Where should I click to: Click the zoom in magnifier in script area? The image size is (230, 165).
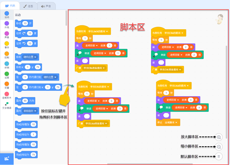point(219,137)
